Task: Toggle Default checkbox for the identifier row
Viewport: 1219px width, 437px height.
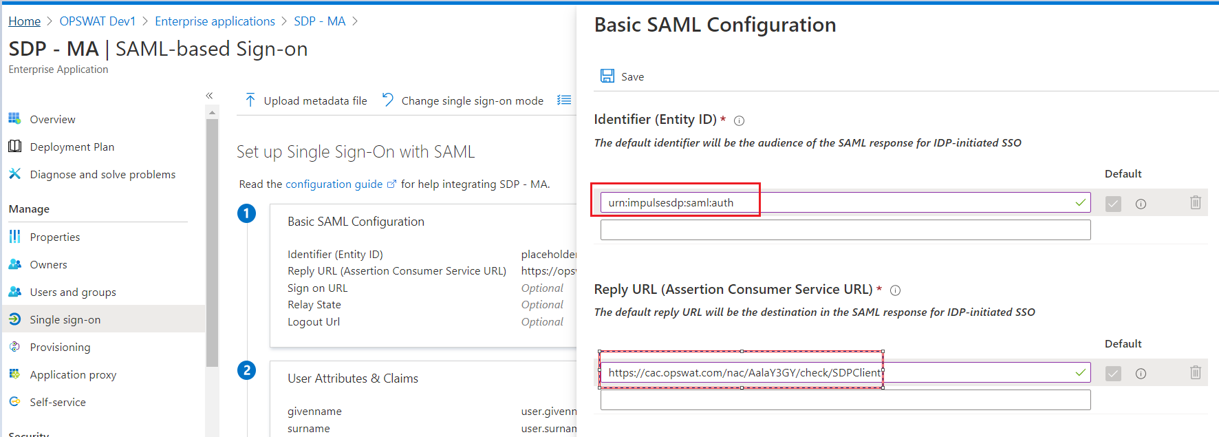Action: click(x=1113, y=204)
